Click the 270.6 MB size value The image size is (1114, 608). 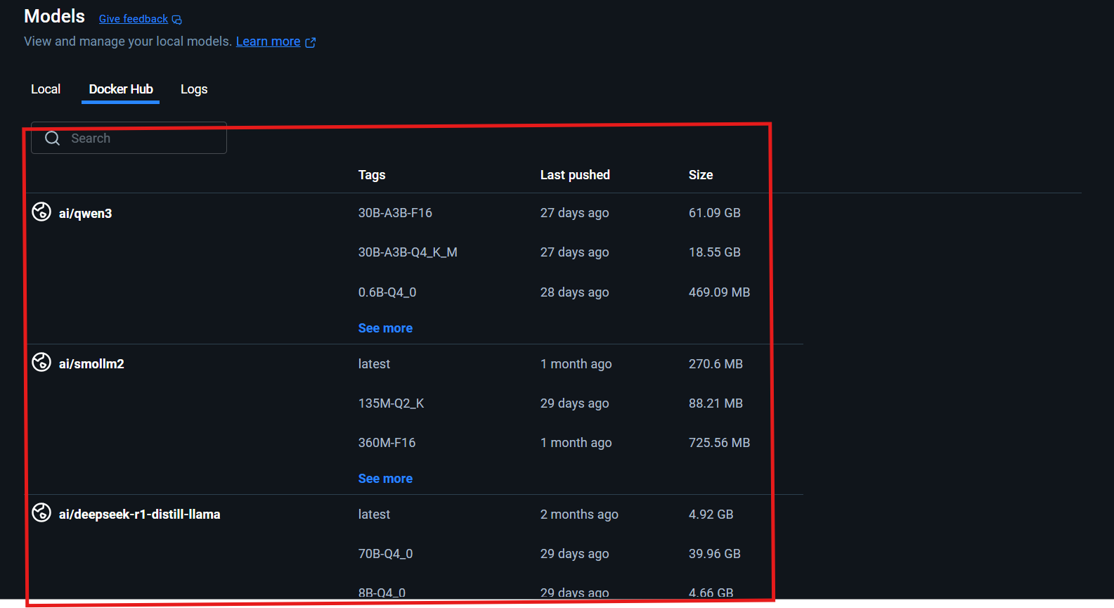[x=715, y=364]
